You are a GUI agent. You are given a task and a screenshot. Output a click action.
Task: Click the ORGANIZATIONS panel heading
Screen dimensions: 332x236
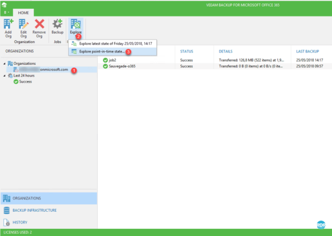[x=20, y=51]
